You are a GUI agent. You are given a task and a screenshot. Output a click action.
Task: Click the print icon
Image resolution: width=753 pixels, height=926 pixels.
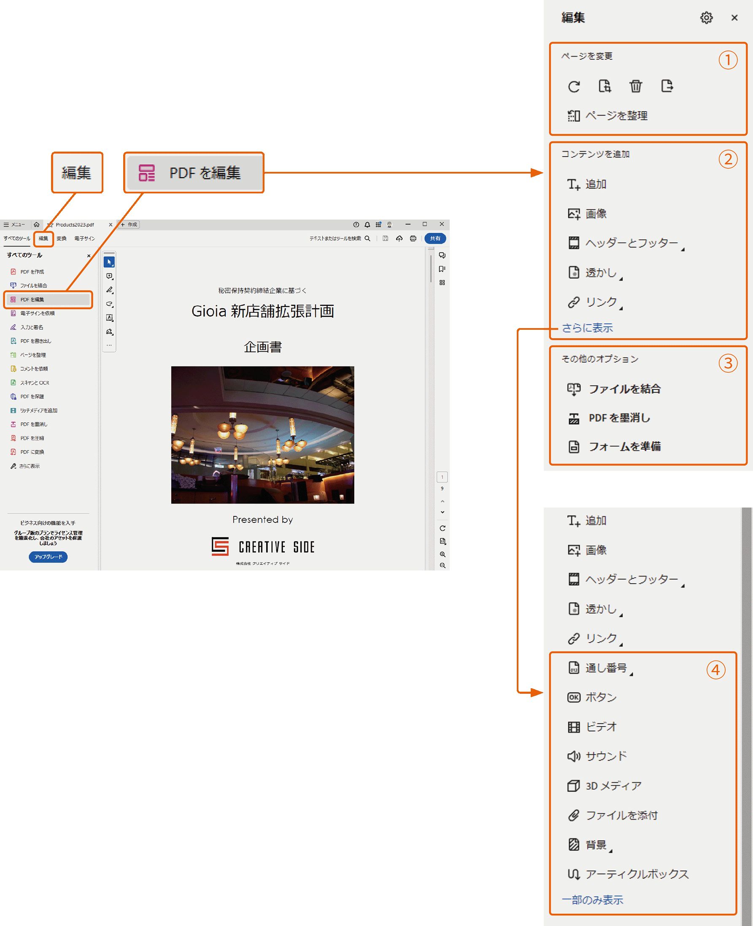413,238
